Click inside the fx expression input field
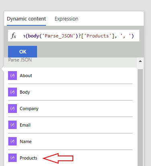The image size is (151, 166). coord(74,36)
